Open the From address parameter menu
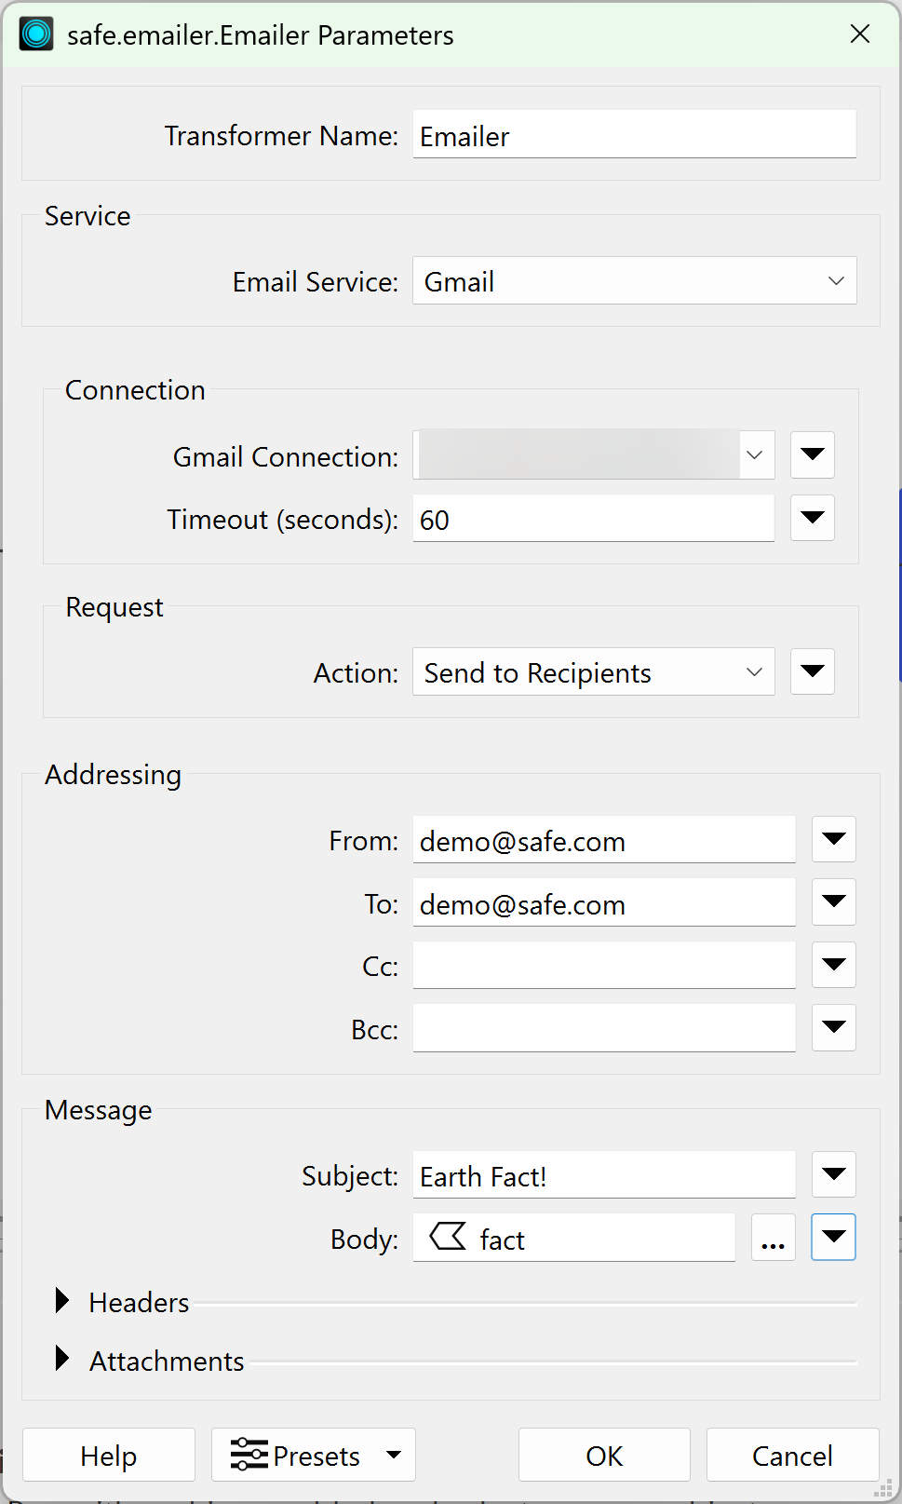This screenshot has height=1504, width=902. (x=832, y=839)
